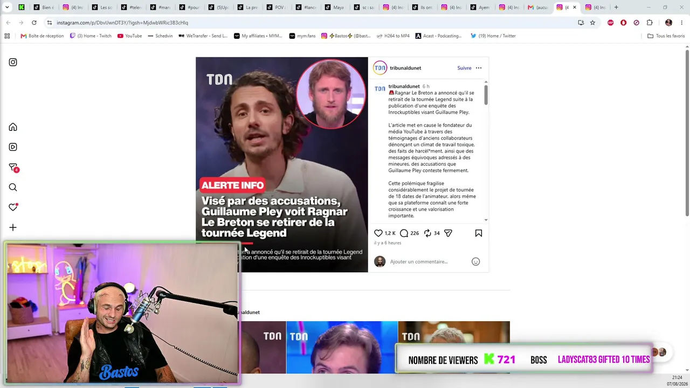Open the Home / Twitter bookmark
The image size is (690, 388).
tap(493, 36)
